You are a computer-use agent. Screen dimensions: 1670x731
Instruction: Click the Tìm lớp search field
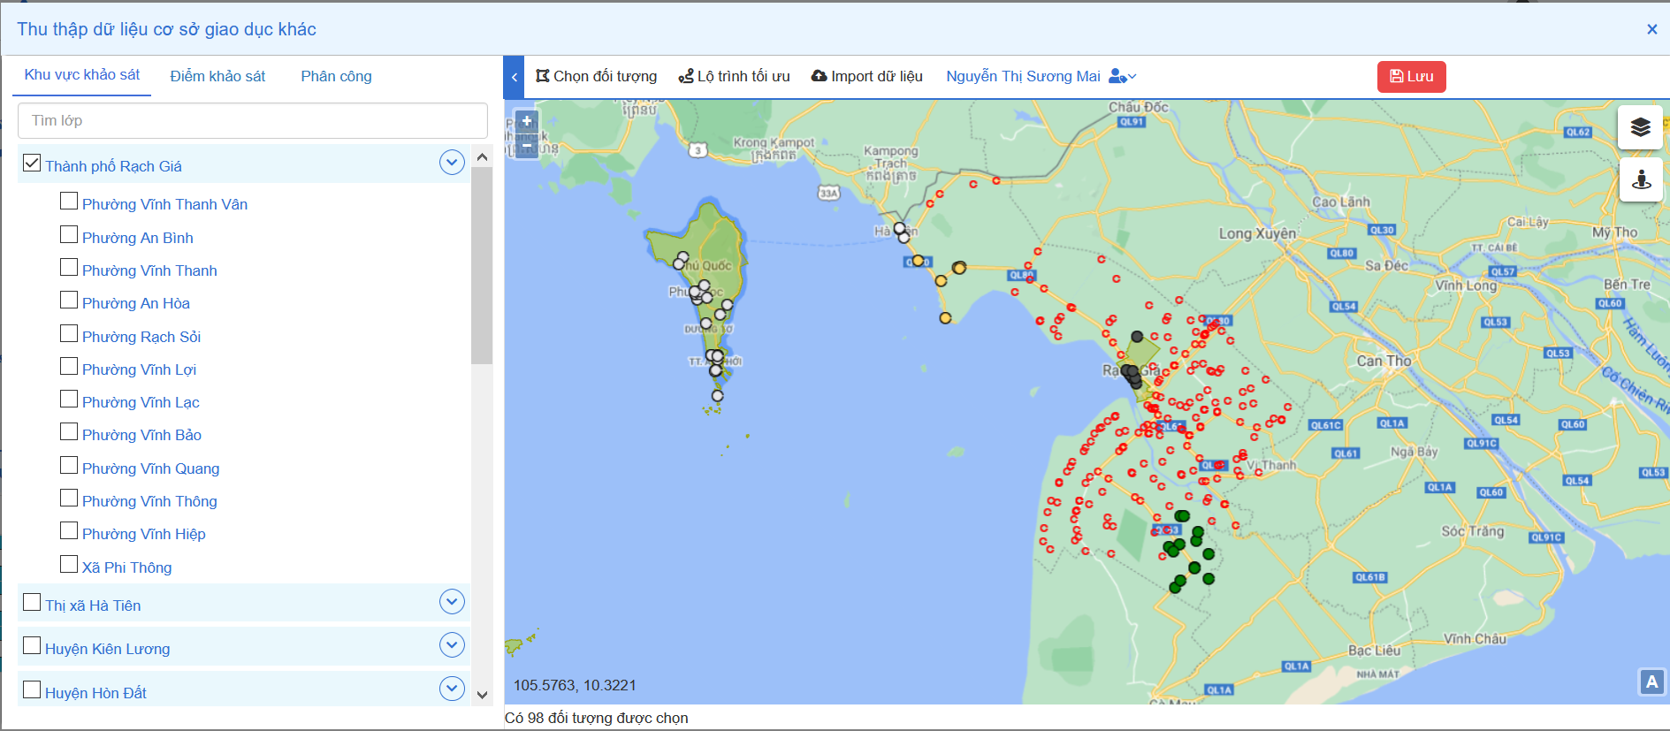pos(253,120)
